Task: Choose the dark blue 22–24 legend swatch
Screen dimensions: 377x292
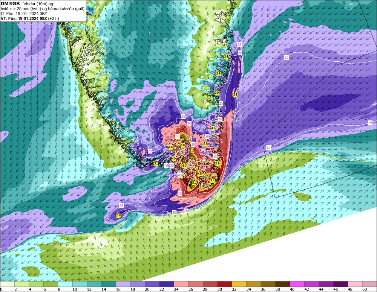Action: coord(167,284)
